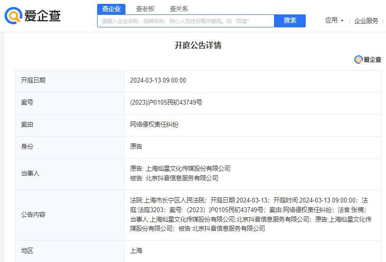Click the 地区 row label
386x262 pixels.
pos(27,250)
